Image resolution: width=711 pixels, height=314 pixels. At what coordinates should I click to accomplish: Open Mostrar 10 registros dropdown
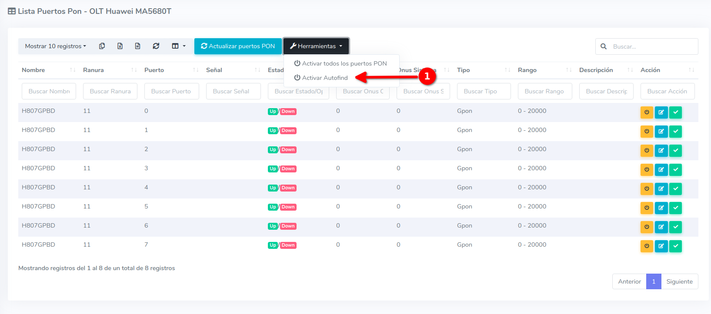pos(55,46)
